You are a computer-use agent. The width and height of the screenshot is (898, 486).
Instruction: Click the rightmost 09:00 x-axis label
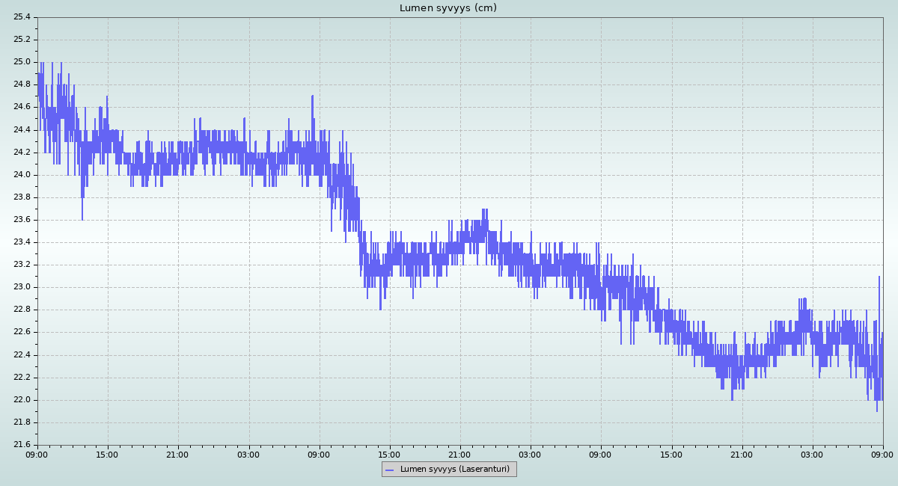[882, 454]
